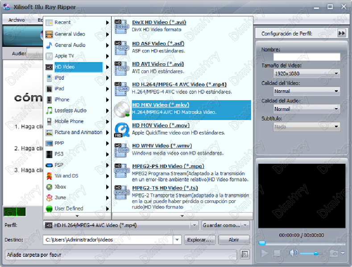The height and width of the screenshot is (267, 352).
Task: Click the iPod device icon
Action: point(49,78)
